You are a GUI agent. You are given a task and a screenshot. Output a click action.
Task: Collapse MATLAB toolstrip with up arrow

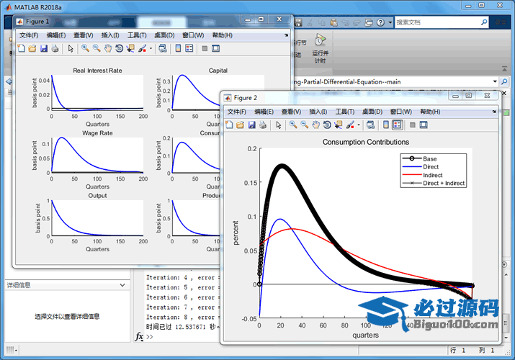(x=504, y=68)
